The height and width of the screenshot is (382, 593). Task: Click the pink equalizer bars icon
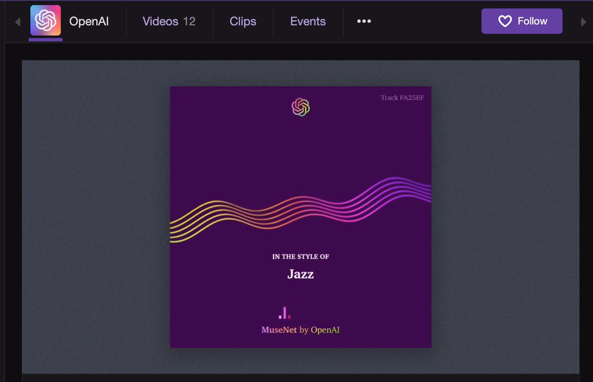tap(285, 313)
